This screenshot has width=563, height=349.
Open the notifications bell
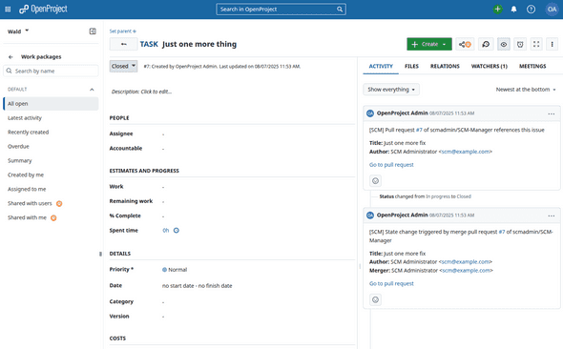(513, 10)
